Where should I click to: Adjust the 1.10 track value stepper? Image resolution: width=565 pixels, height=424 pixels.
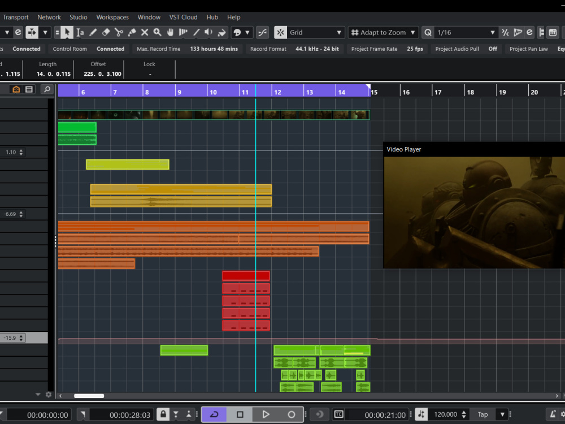click(21, 152)
